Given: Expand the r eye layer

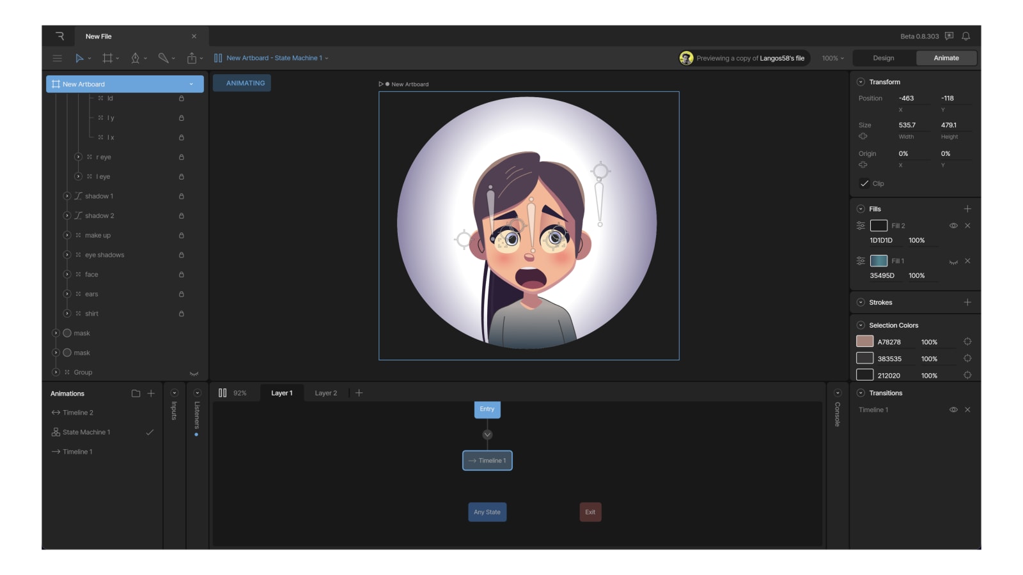Looking at the screenshot, I should [x=78, y=157].
